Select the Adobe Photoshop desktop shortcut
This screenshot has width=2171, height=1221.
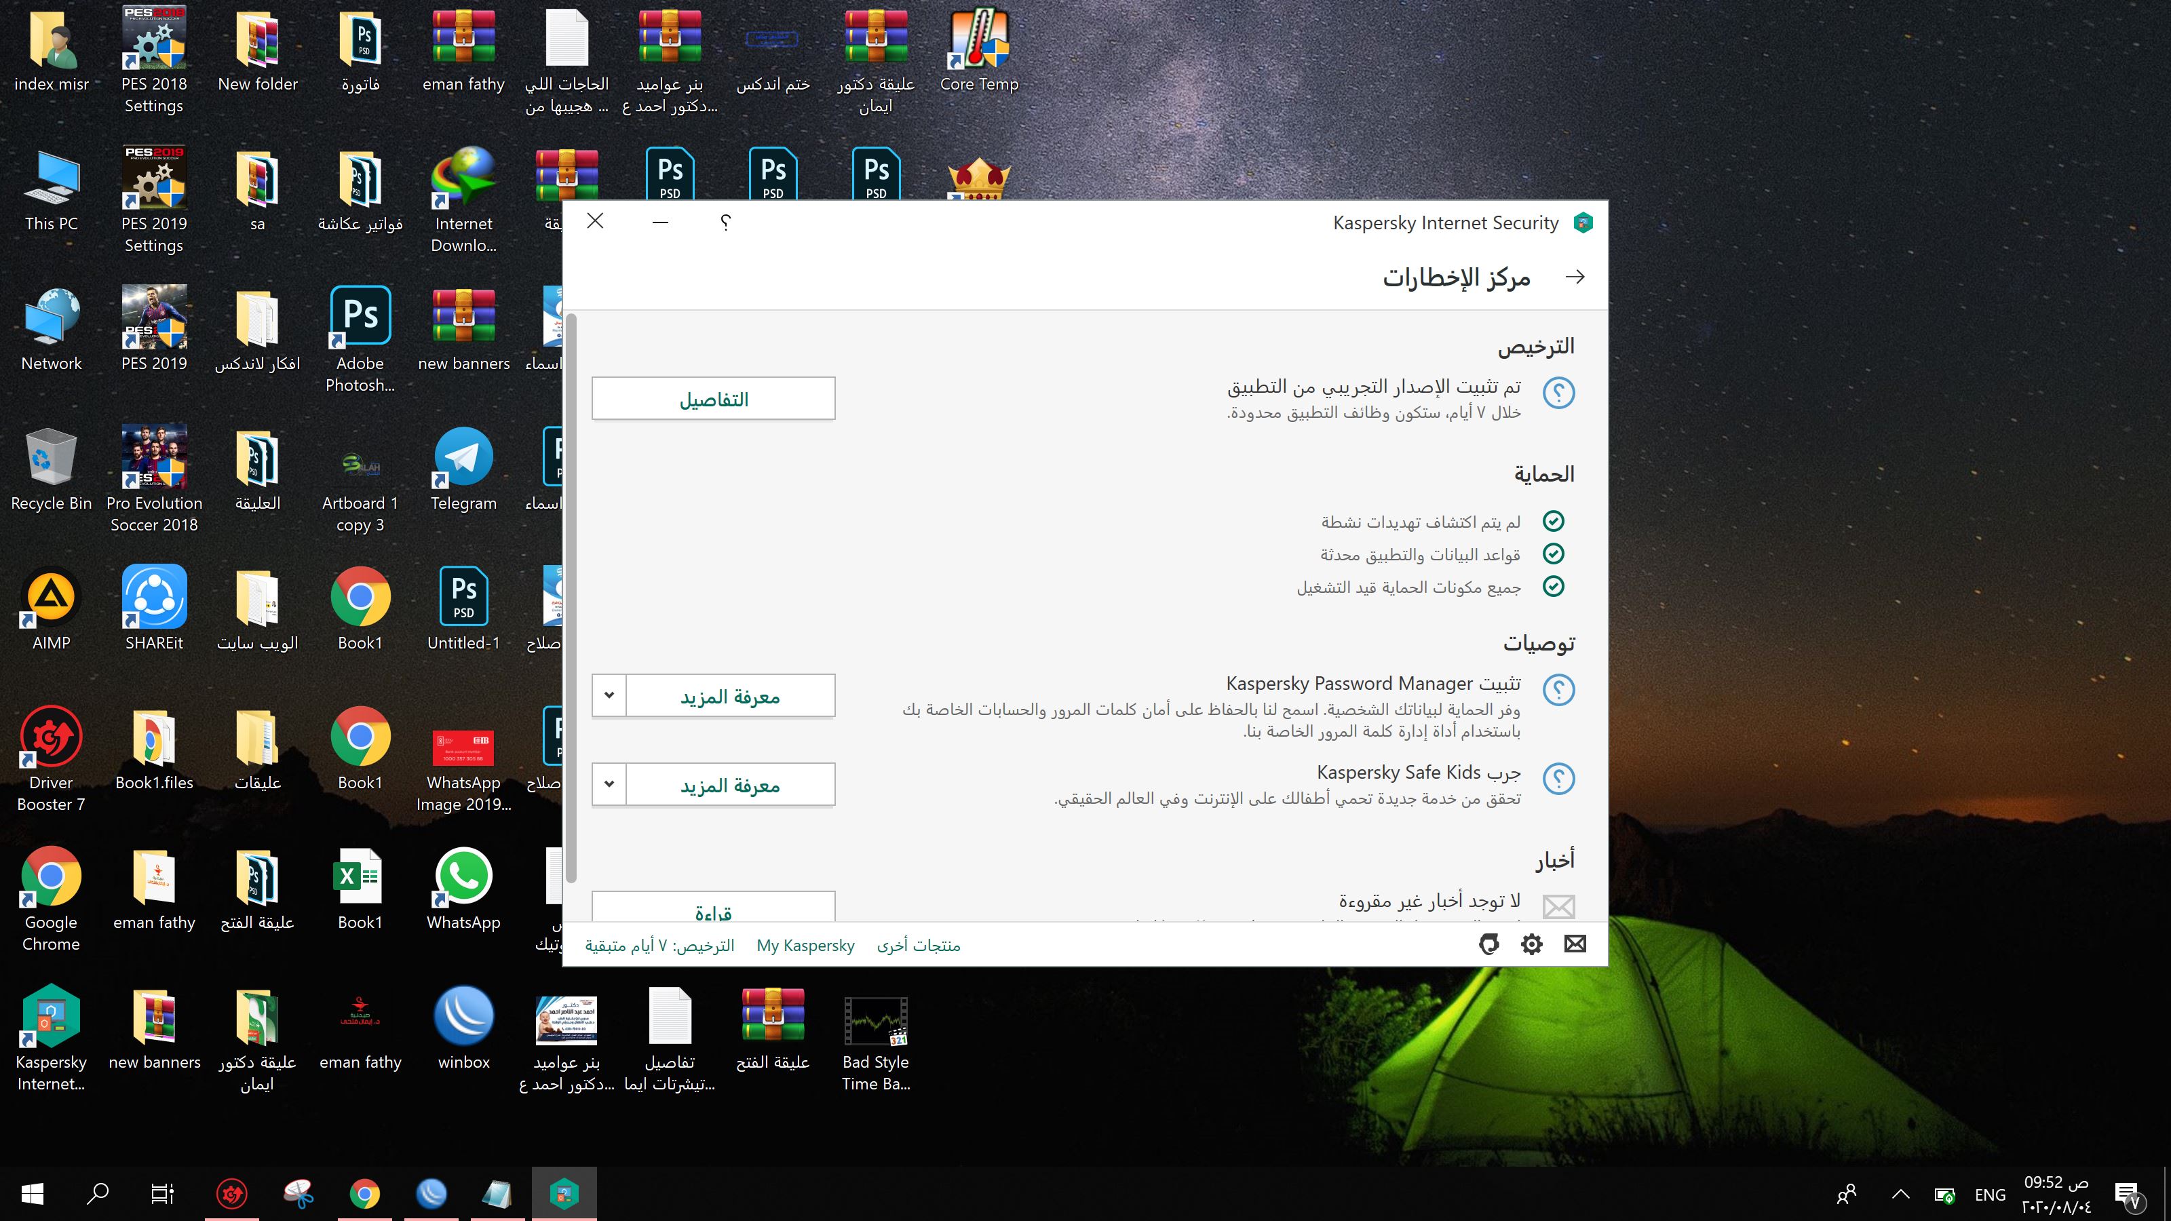pos(360,340)
